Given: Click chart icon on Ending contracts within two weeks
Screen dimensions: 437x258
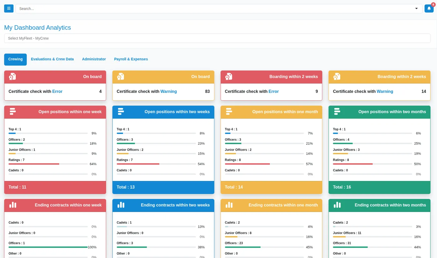Looking at the screenshot, I should [x=121, y=205].
